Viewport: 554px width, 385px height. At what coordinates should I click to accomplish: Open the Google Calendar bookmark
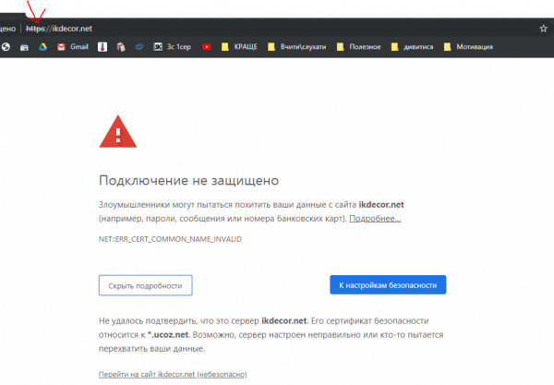(x=24, y=47)
